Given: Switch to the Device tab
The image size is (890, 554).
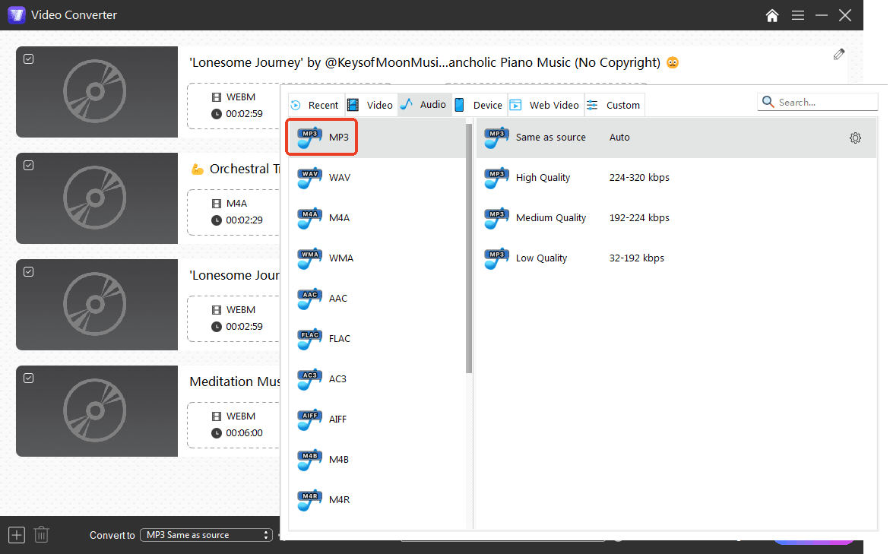Looking at the screenshot, I should click(x=480, y=105).
